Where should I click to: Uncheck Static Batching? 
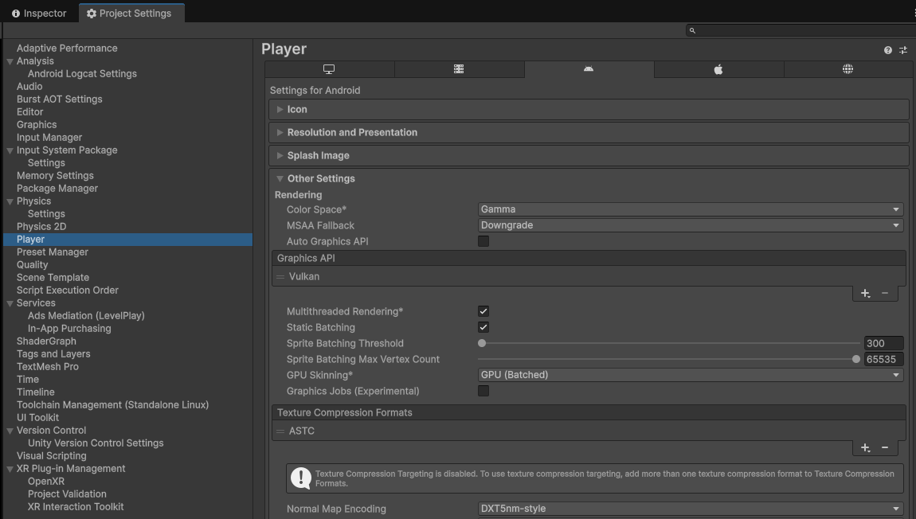(x=483, y=327)
